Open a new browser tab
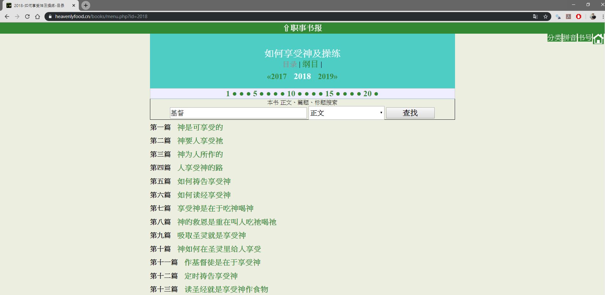Viewport: 605px width, 295px height. point(85,5)
